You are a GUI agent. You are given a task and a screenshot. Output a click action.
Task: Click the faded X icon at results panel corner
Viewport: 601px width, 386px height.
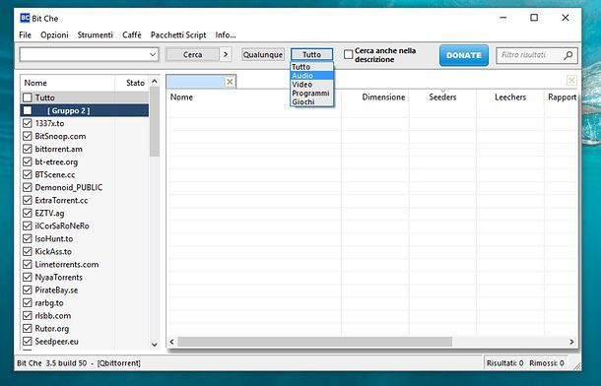click(x=571, y=81)
